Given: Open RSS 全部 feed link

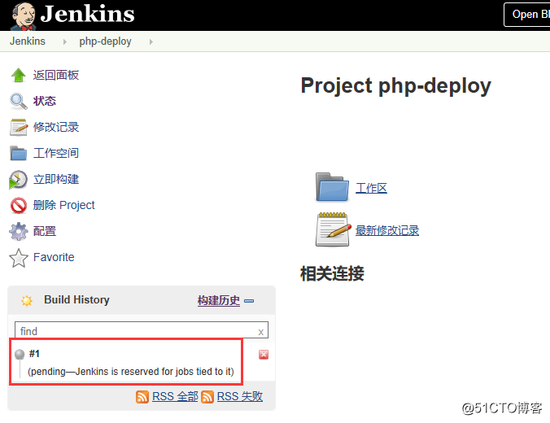Looking at the screenshot, I should point(175,396).
